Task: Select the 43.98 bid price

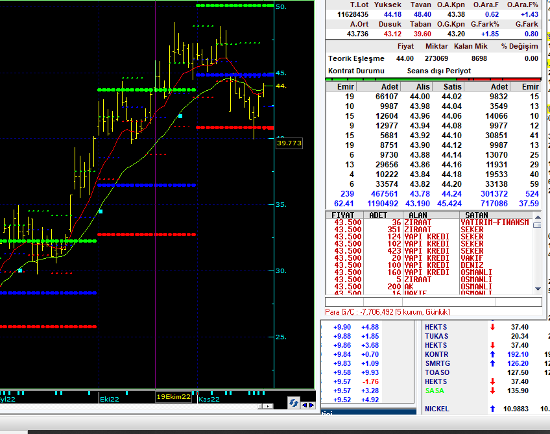Action: coord(420,106)
